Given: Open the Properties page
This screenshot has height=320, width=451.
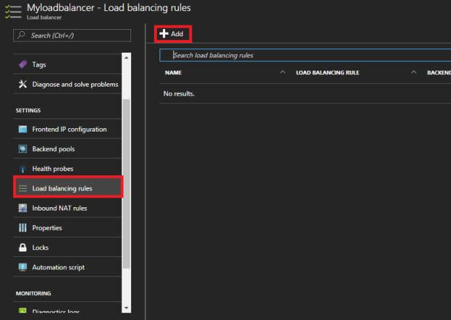Looking at the screenshot, I should click(x=67, y=228).
